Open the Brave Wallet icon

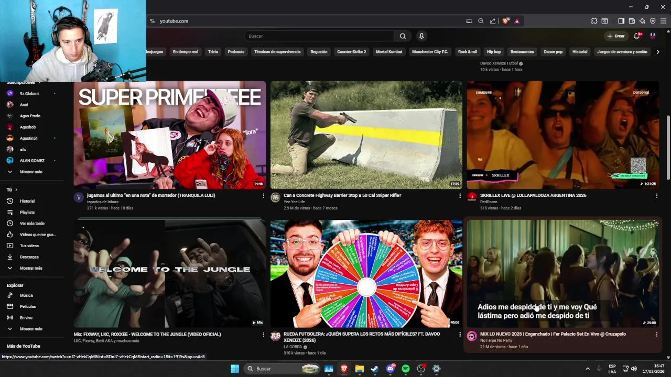tap(632, 21)
